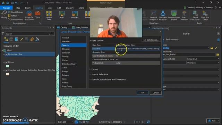Viewport: 222px width, 125px height.
Task: Open Ready To Use Tools
Action: (29, 16)
